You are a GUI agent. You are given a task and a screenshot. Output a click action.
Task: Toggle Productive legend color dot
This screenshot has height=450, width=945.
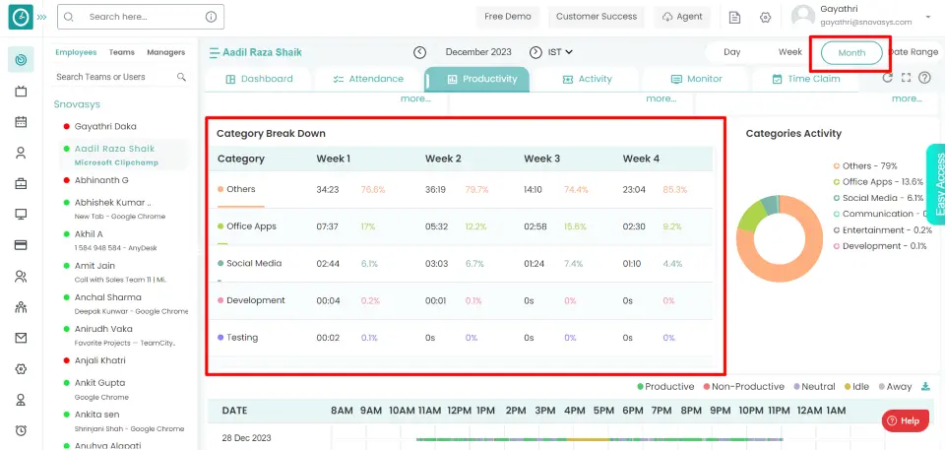(641, 387)
